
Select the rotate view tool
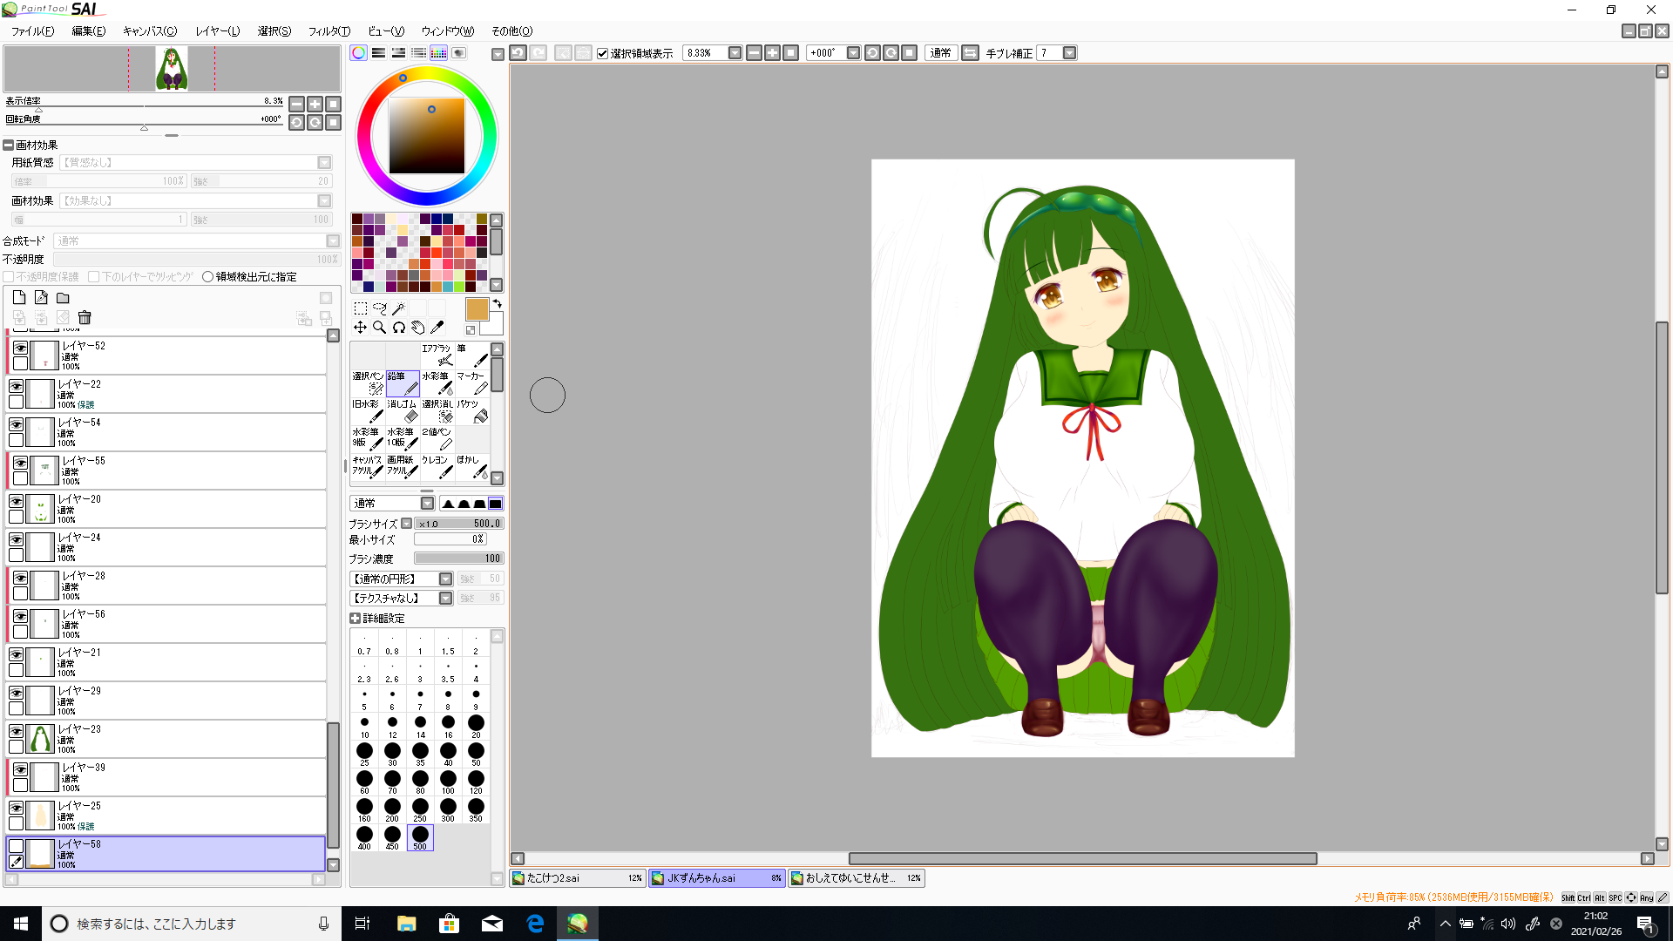click(398, 328)
